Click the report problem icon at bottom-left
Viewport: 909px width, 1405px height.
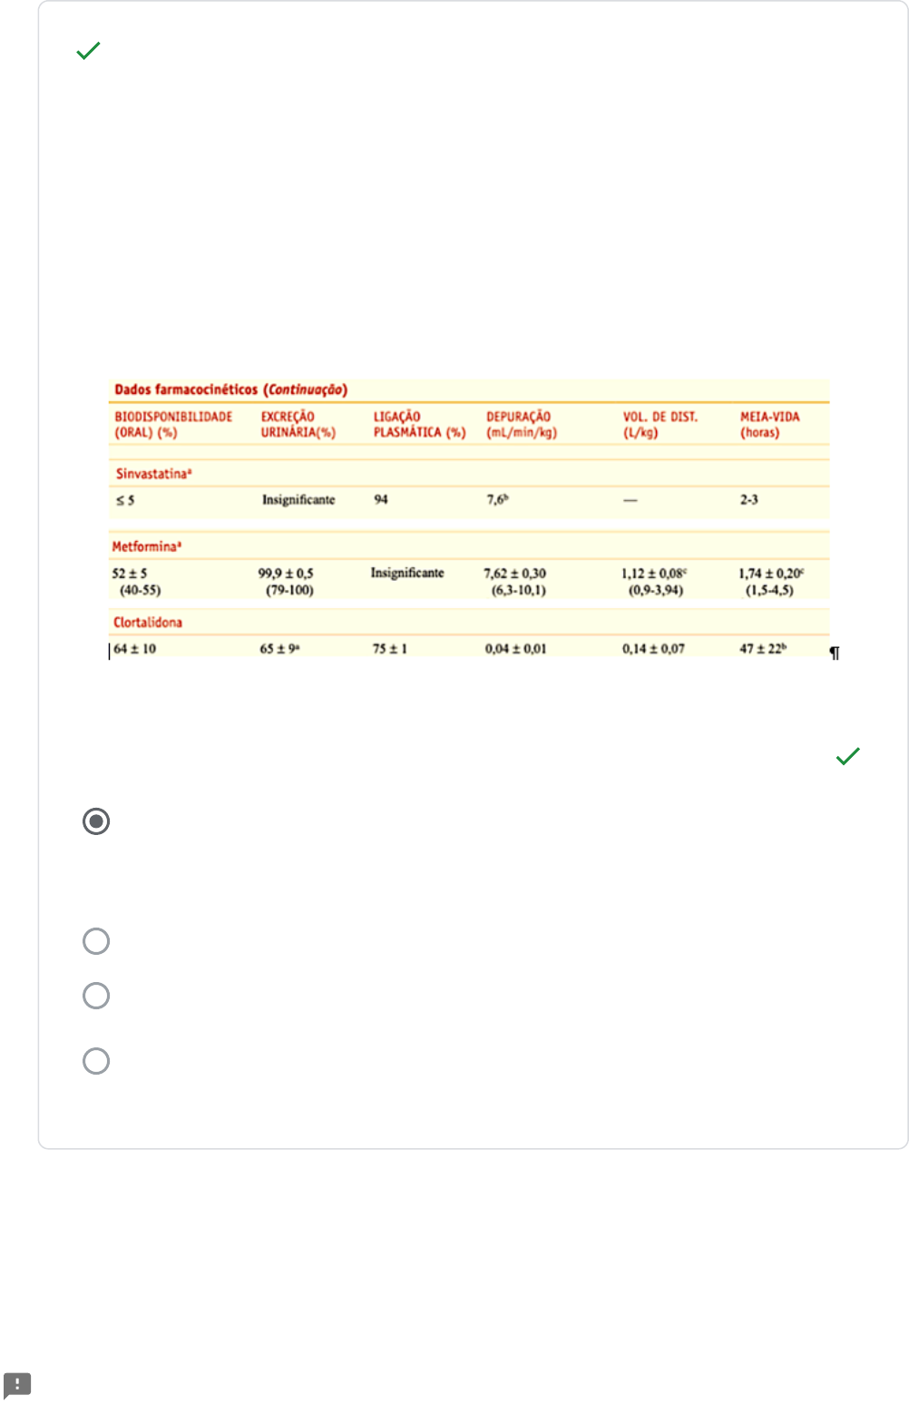(17, 1385)
